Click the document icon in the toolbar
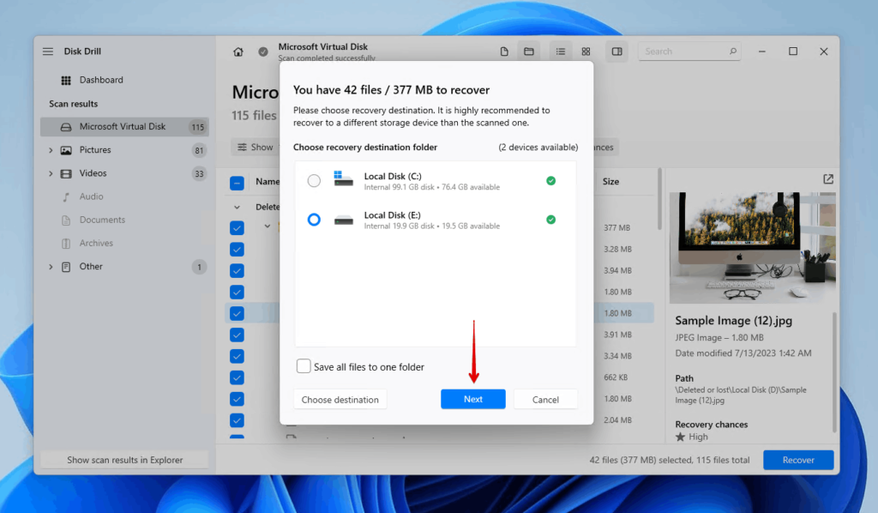Screen dimensions: 878x513 pyautogui.click(x=504, y=51)
